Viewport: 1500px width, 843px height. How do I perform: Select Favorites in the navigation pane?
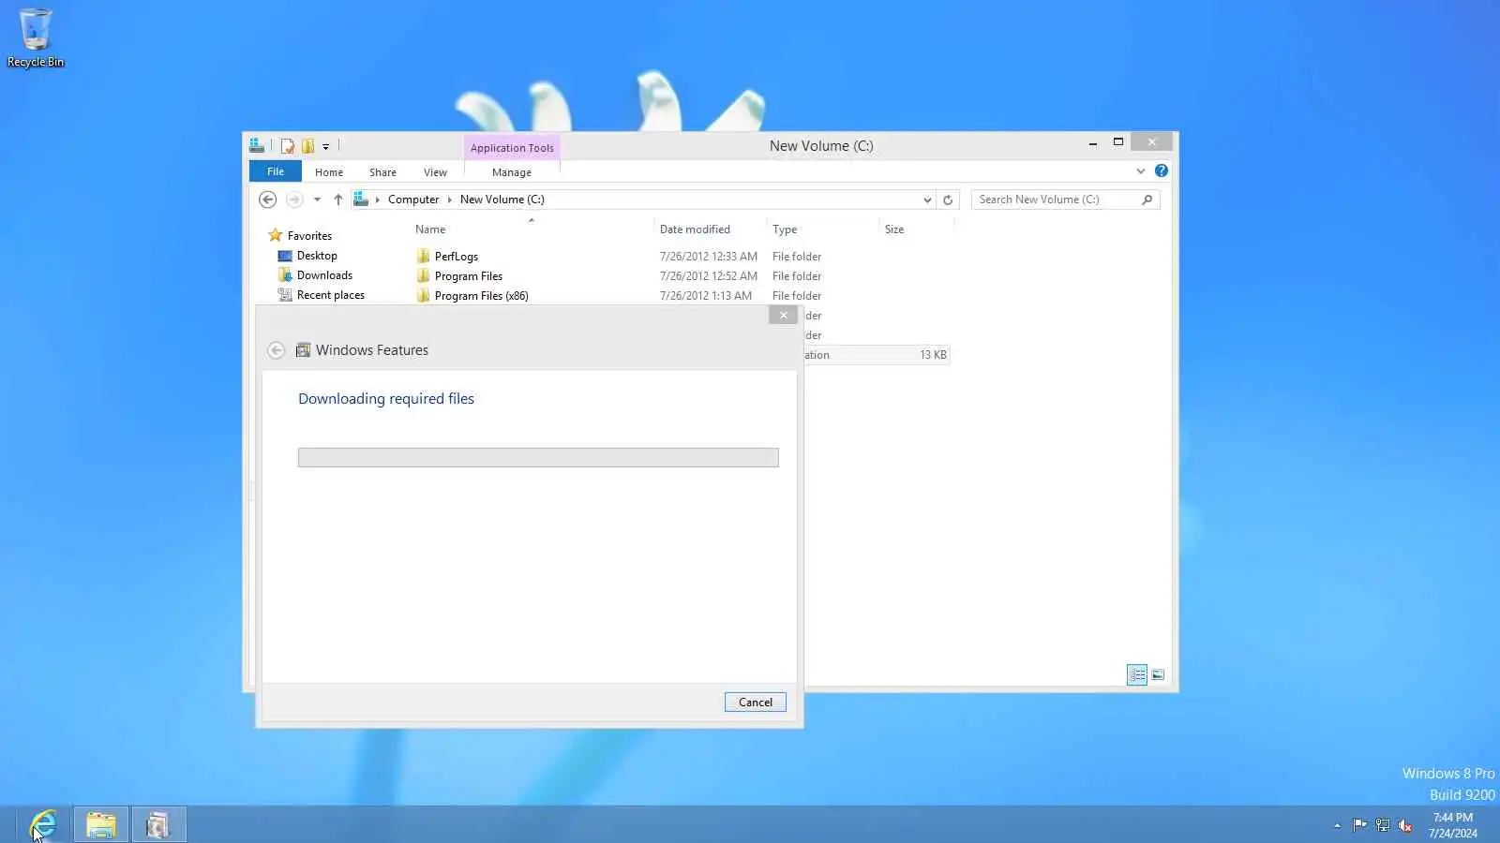coord(309,236)
